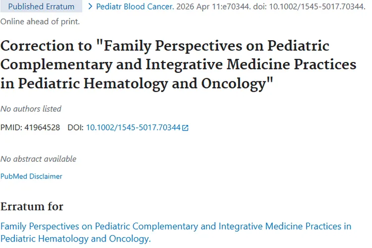
Task: Click the 'PMID:' label
Action: pyautogui.click(x=11, y=127)
